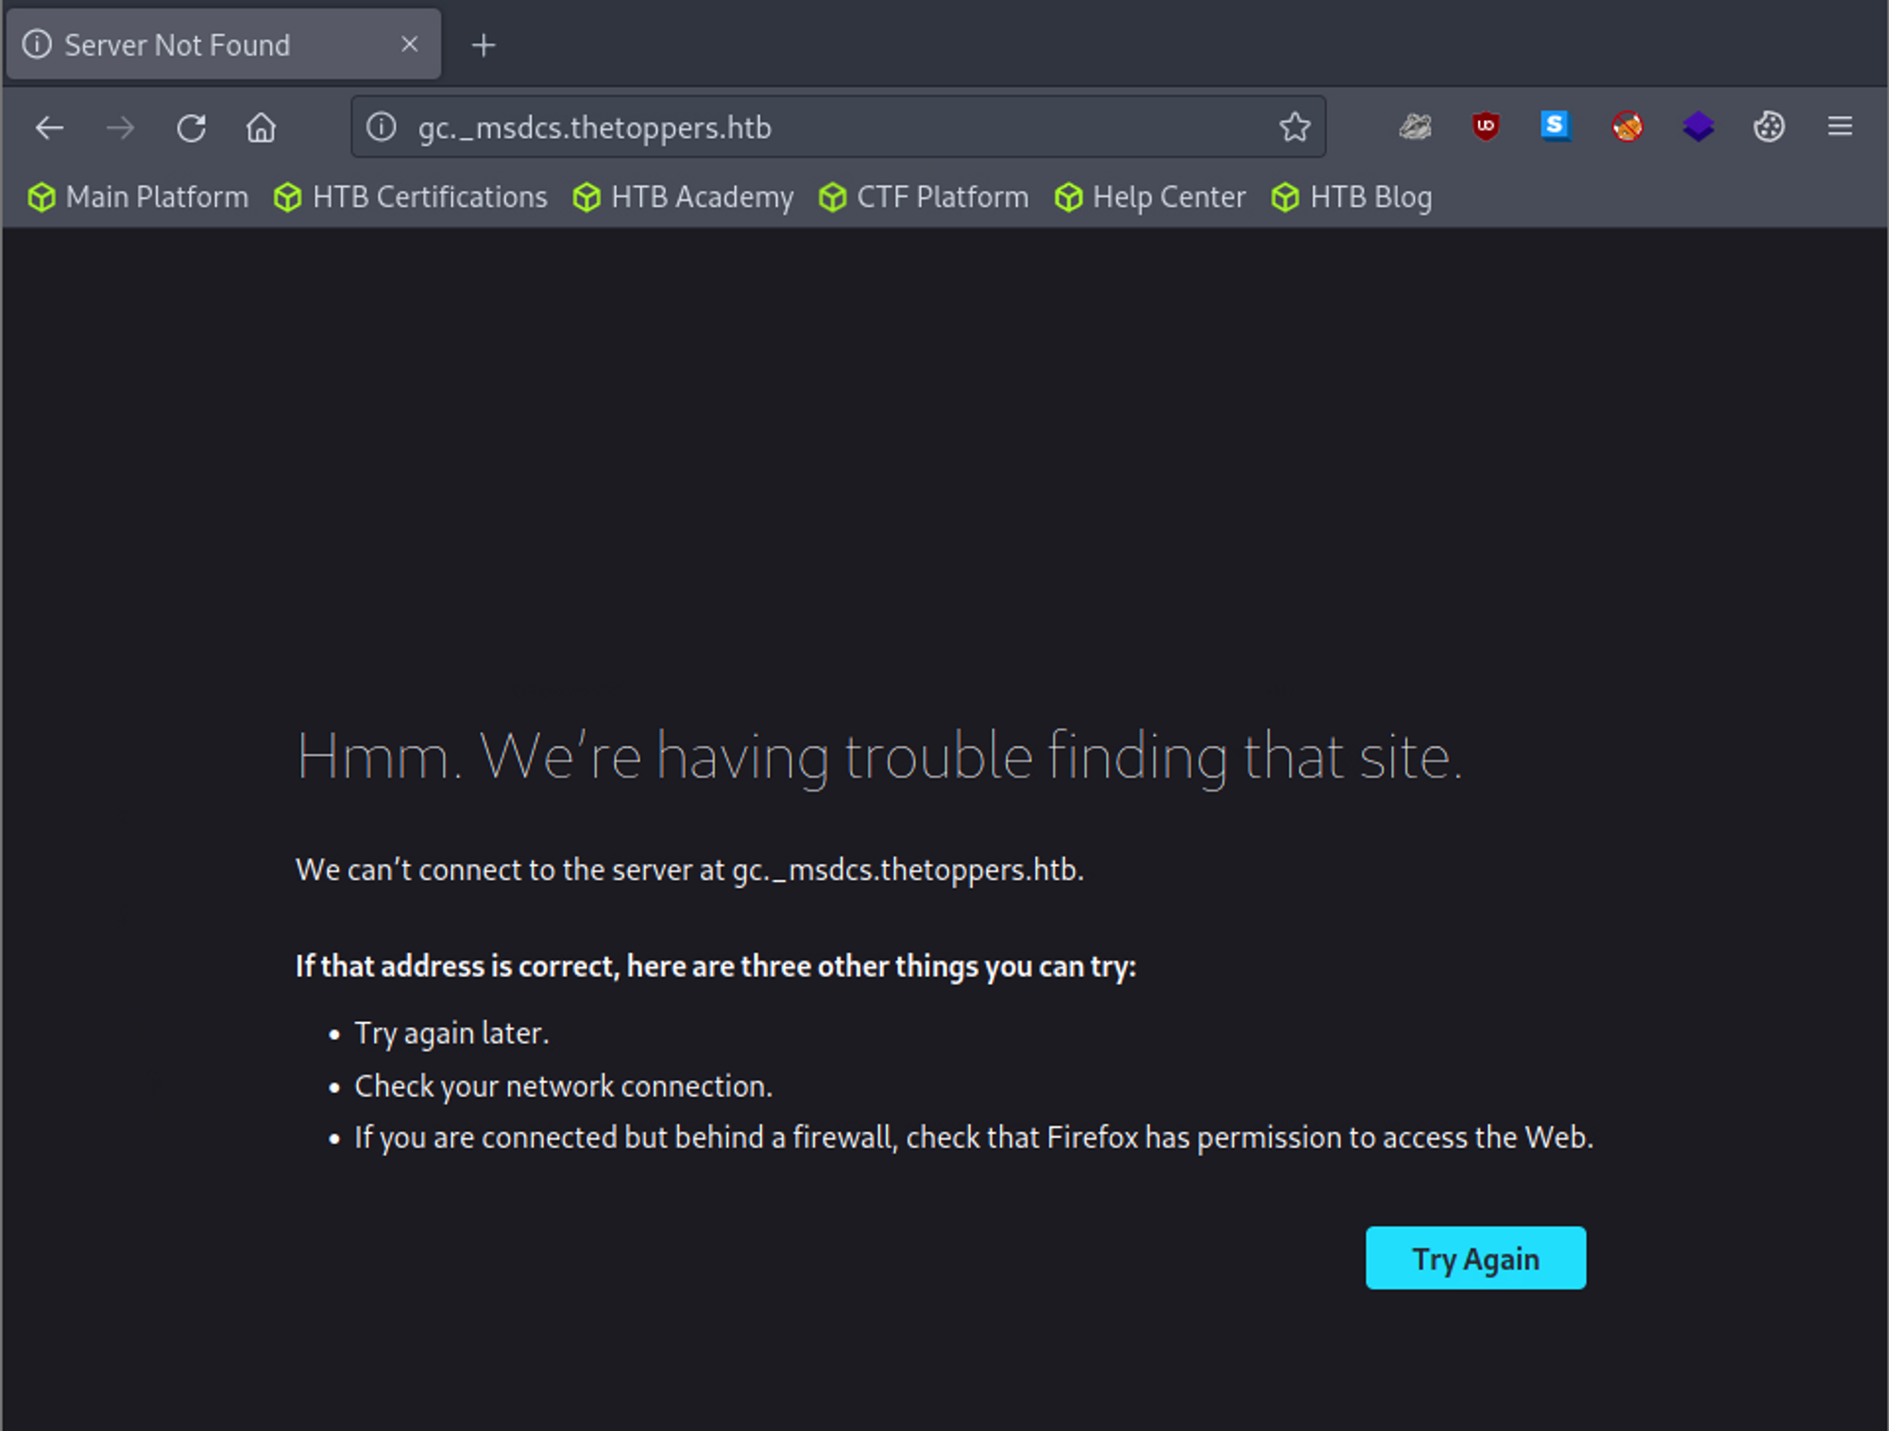Open the Main Platform bookmark
This screenshot has width=1889, height=1431.
pyautogui.click(x=139, y=197)
